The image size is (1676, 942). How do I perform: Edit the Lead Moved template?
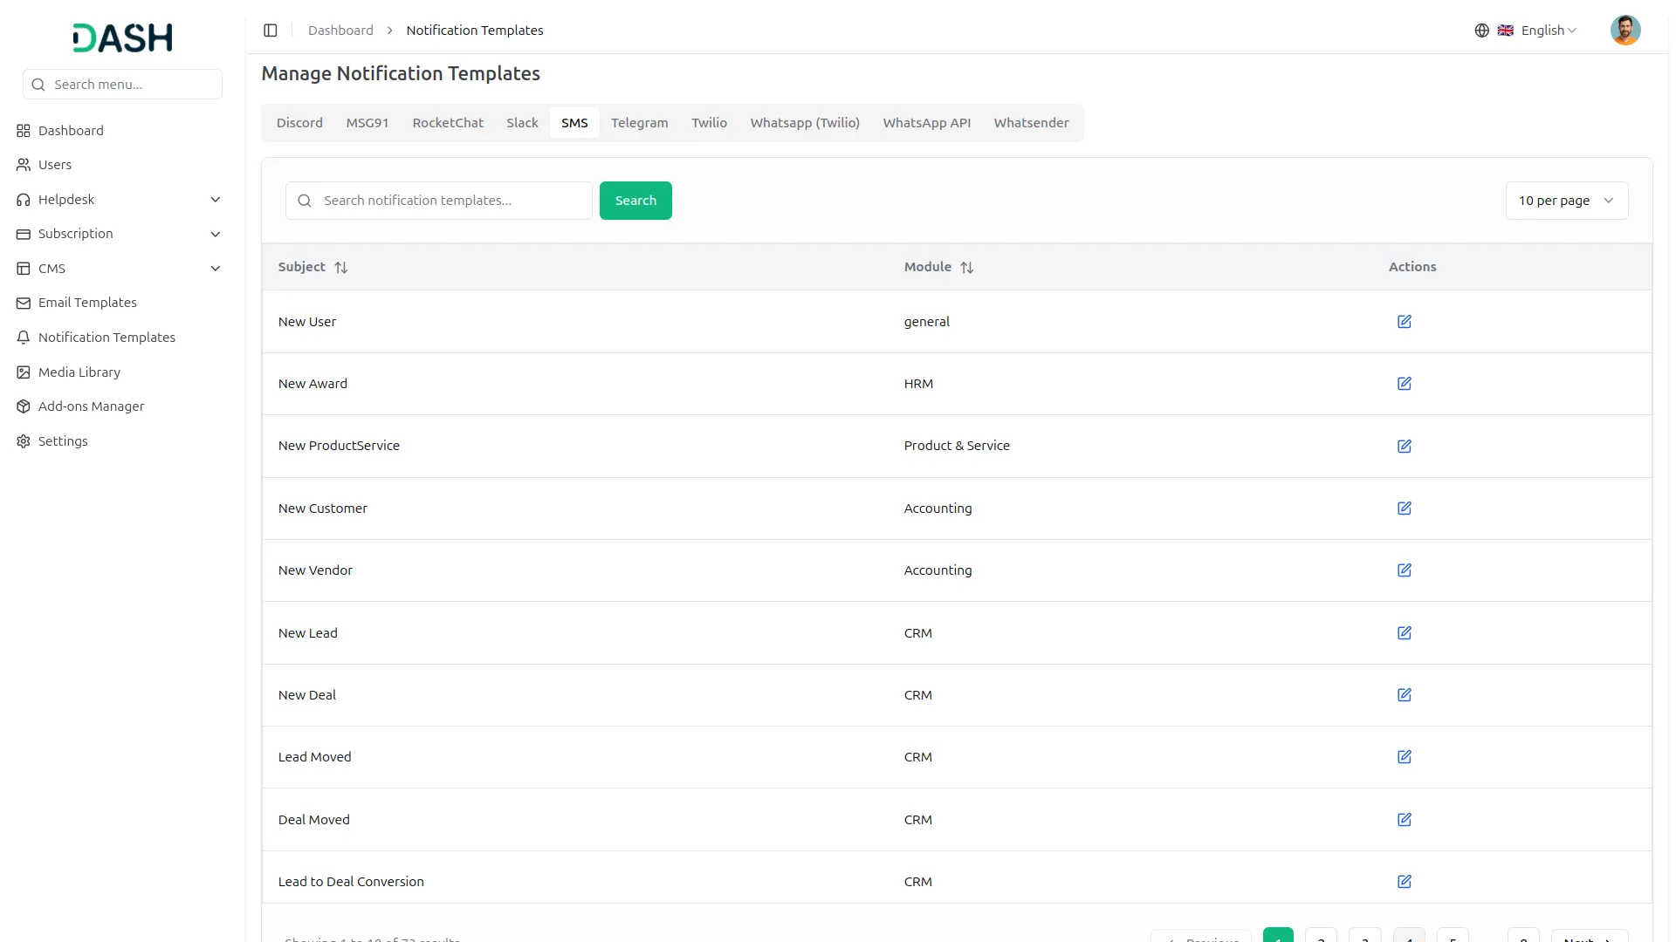coord(1404,757)
